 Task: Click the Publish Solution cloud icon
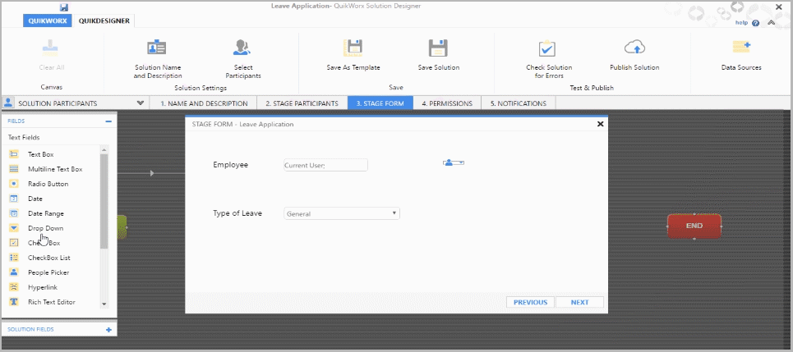coord(634,48)
